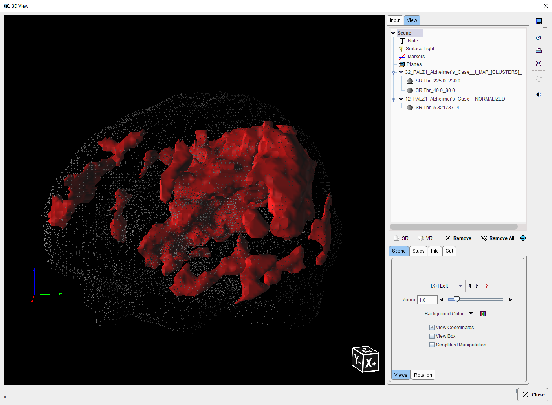Click the Zoom slider handle
552x405 pixels.
[x=457, y=299]
